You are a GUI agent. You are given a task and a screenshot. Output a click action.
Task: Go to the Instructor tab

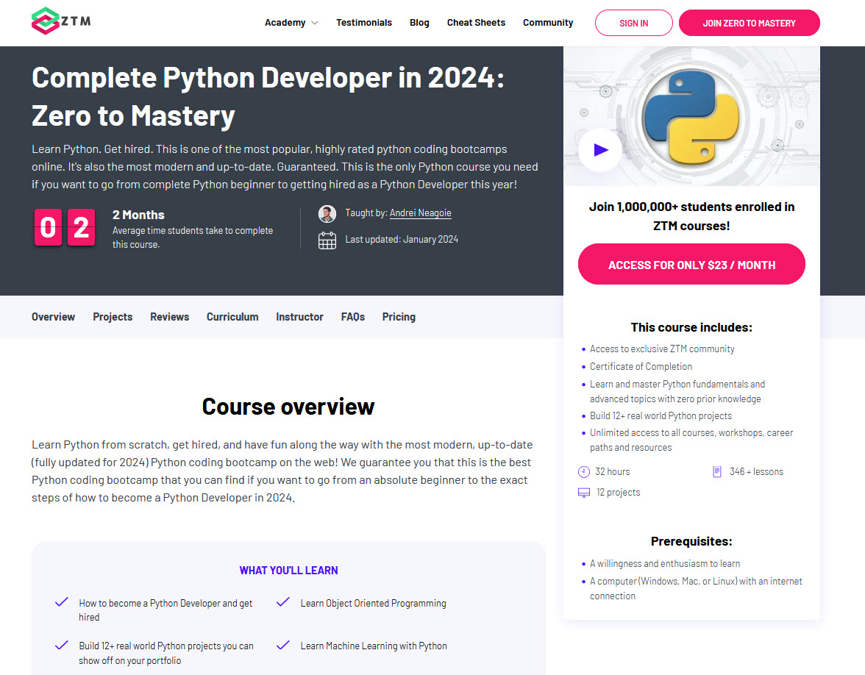tap(299, 317)
